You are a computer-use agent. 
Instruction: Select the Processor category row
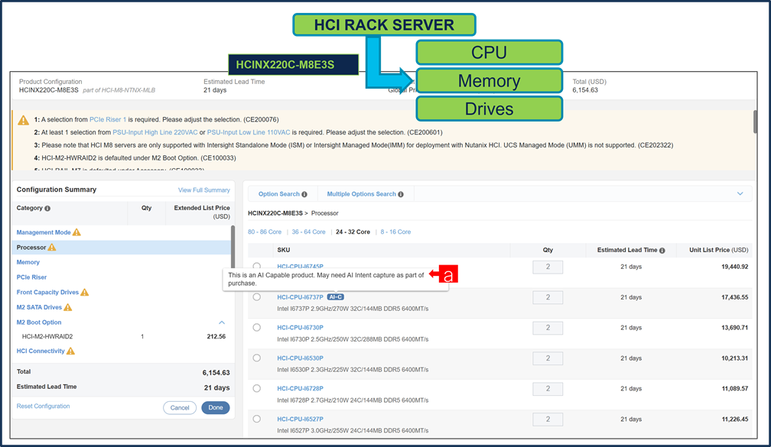tap(121, 247)
